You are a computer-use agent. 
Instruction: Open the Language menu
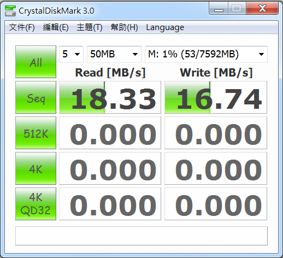point(165,27)
